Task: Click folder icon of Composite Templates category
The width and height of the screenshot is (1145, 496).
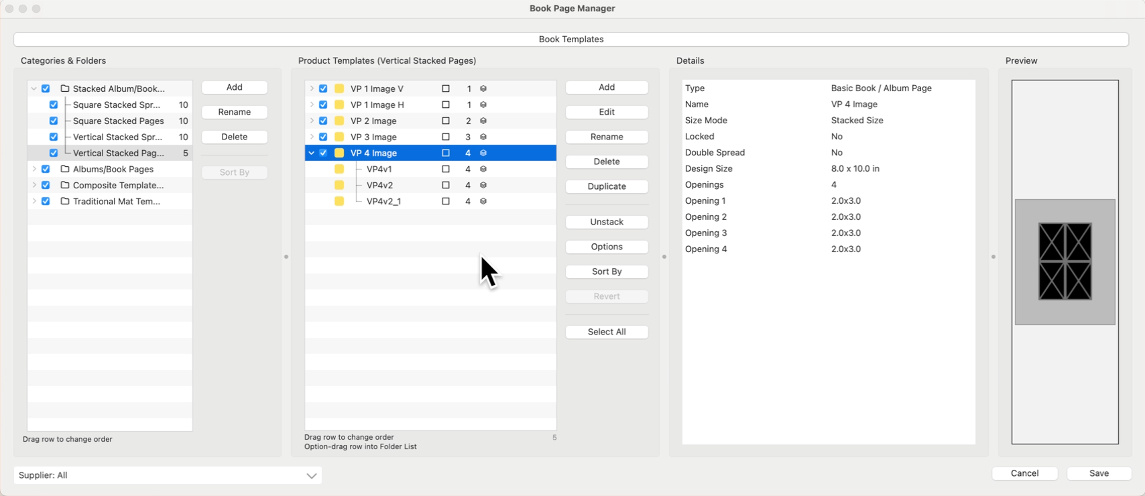Action: coord(65,185)
